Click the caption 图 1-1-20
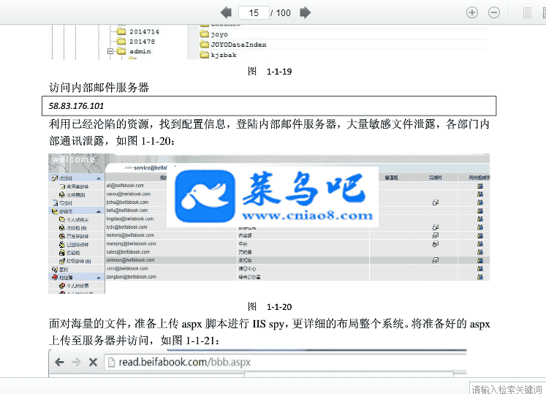546x394 pixels. coord(270,307)
